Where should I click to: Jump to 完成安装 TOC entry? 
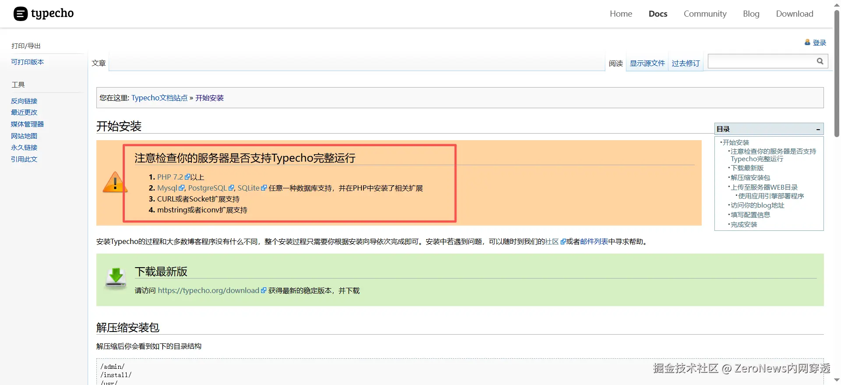(x=744, y=224)
